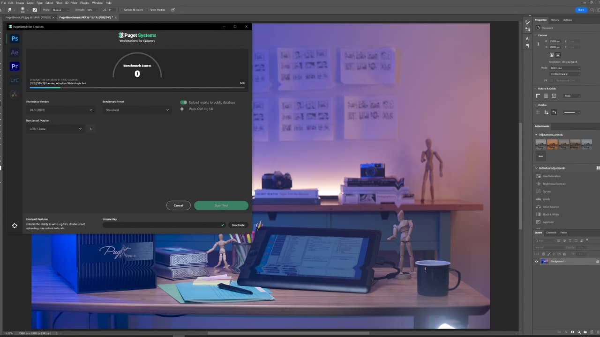
Task: Click the Cancel button in PugetBench
Action: click(178, 205)
